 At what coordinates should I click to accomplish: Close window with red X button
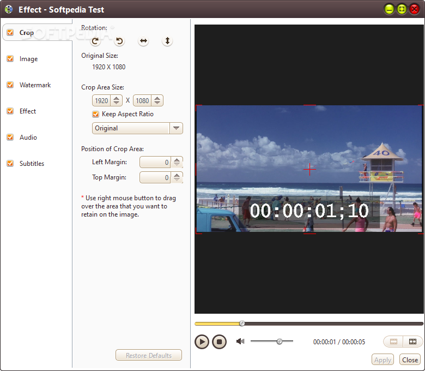click(x=414, y=9)
